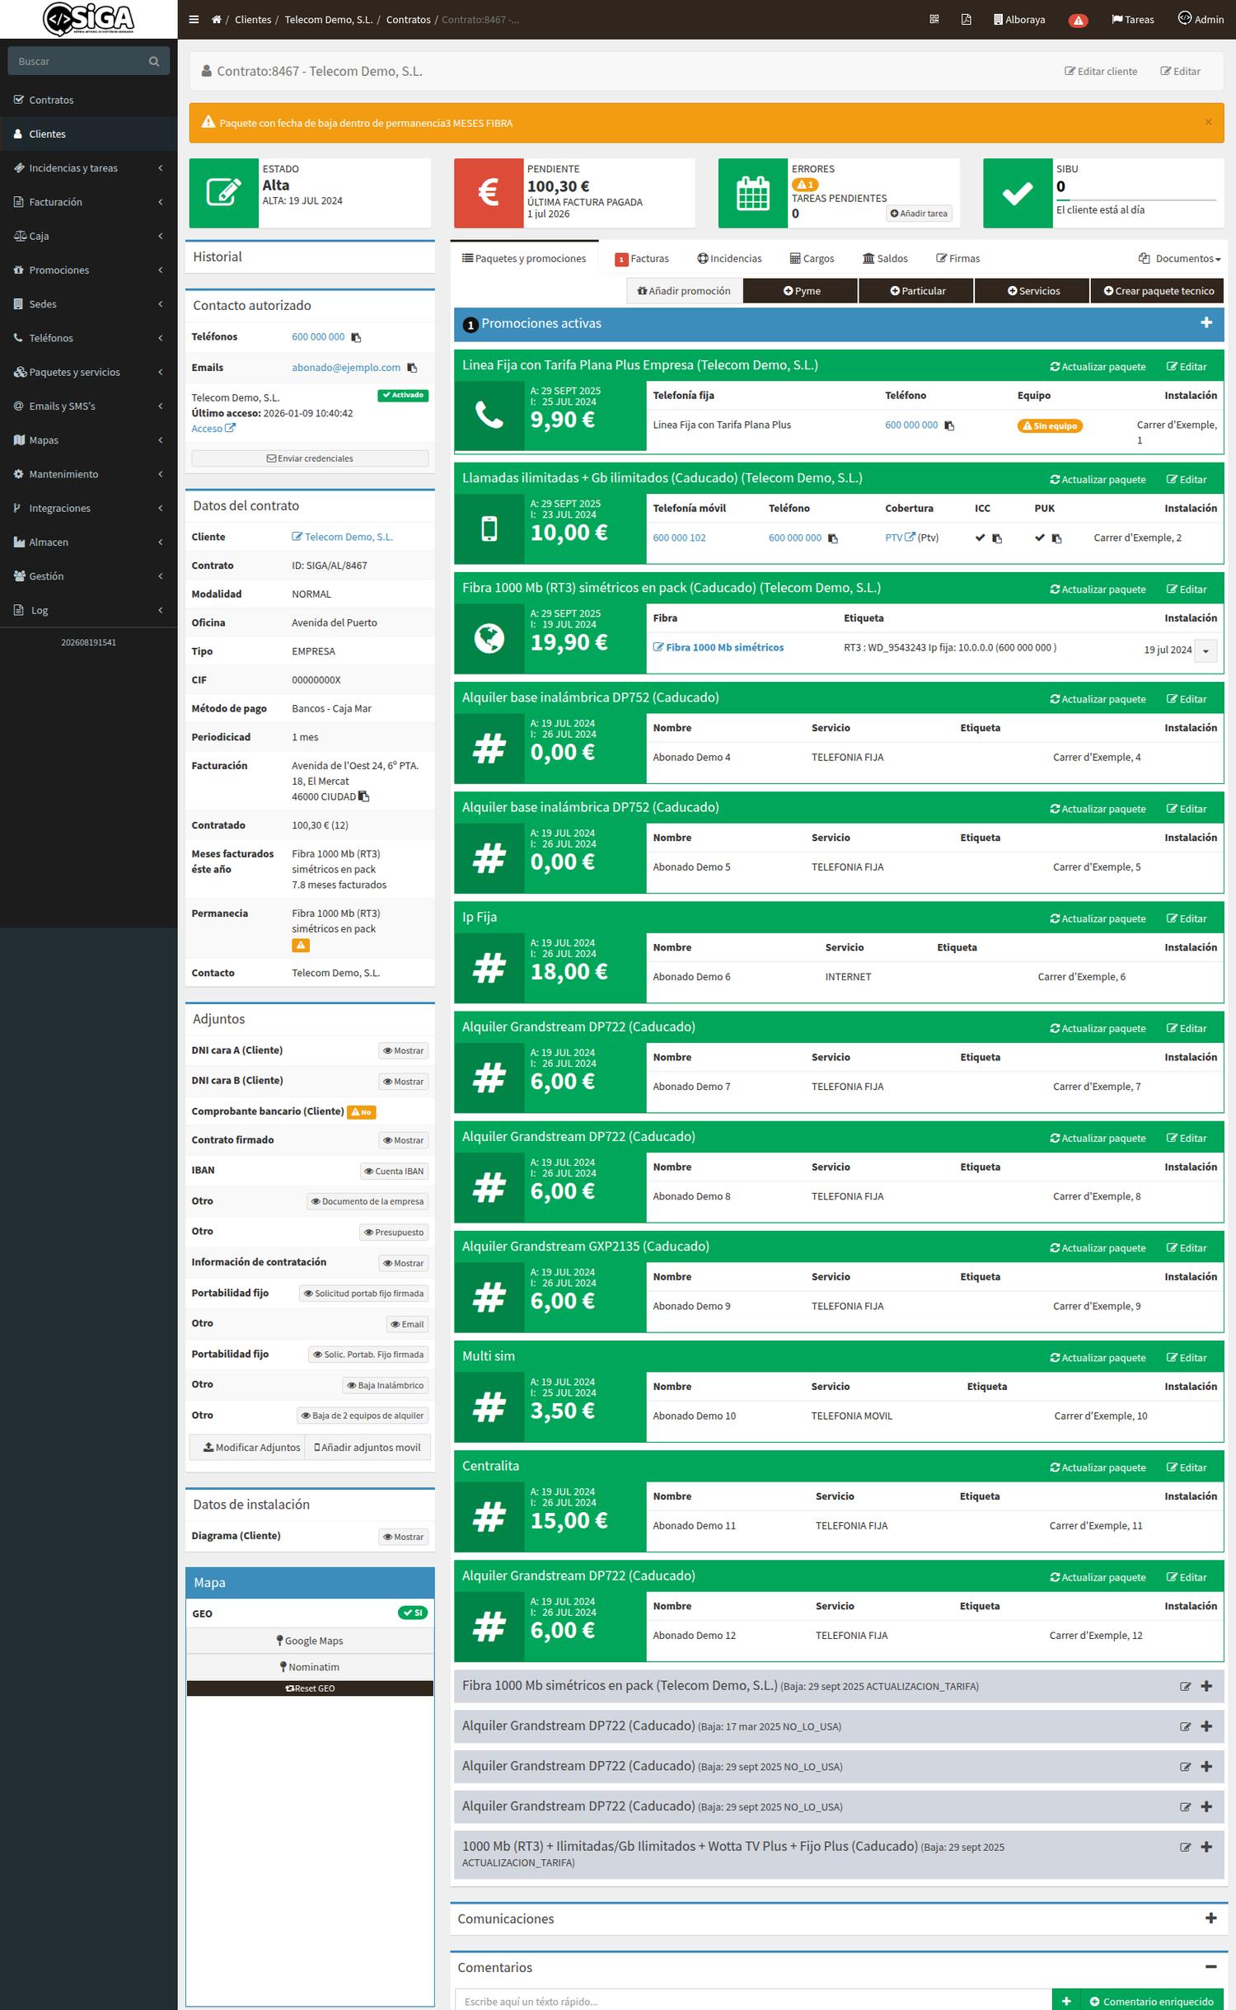Edit the cancelled Fibra 1000 Mb simétricos en pack
1236x2010 pixels.
(1186, 1687)
